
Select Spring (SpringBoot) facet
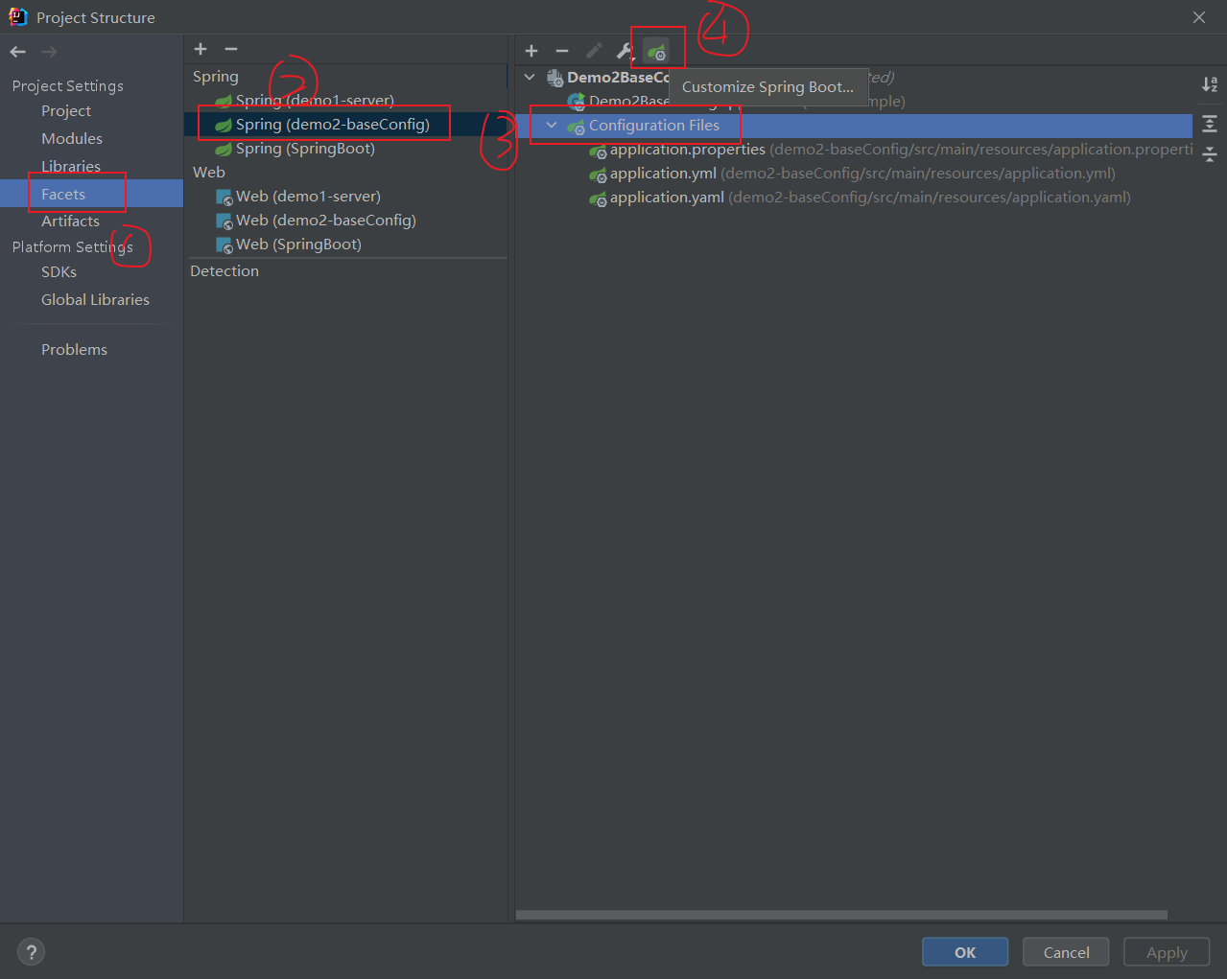tap(305, 149)
